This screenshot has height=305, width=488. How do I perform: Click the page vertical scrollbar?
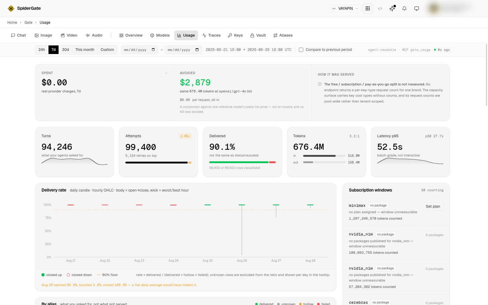click(487, 75)
